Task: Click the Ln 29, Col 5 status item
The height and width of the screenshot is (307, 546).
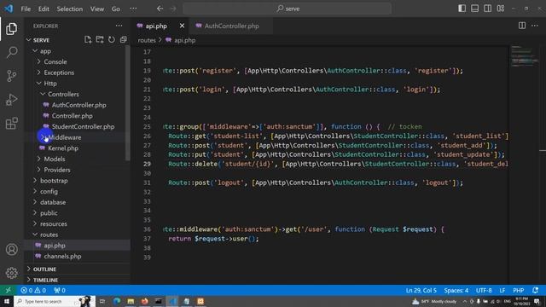Action: click(x=421, y=290)
